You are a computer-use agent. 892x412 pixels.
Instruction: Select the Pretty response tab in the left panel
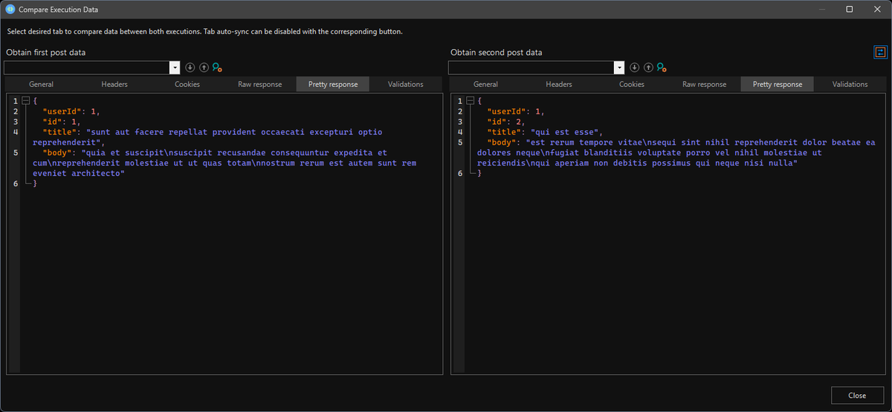333,84
